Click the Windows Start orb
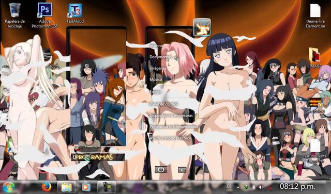Viewport: 331px width, 194px height. click(x=8, y=187)
